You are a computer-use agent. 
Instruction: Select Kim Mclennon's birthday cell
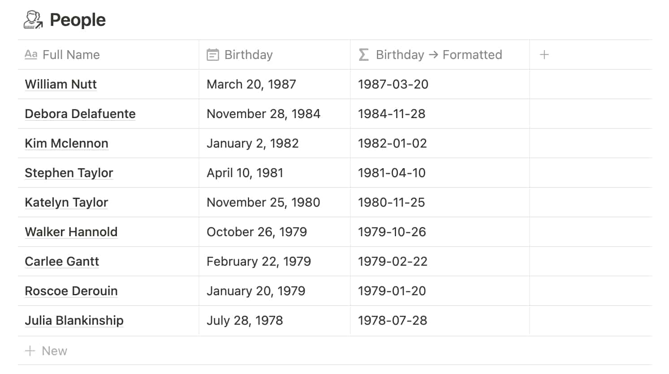[253, 143]
